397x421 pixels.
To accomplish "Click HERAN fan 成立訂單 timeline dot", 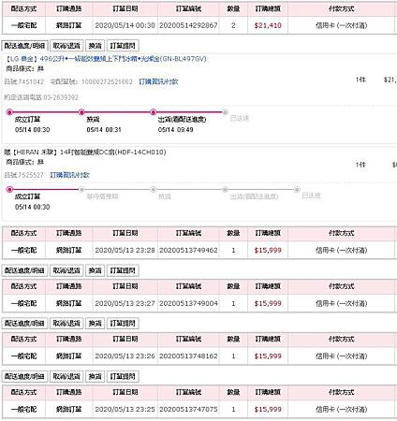I will pyautogui.click(x=9, y=189).
